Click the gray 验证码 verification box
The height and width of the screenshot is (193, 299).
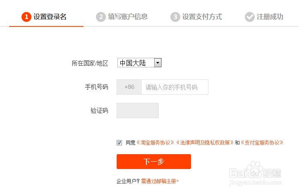138,110
